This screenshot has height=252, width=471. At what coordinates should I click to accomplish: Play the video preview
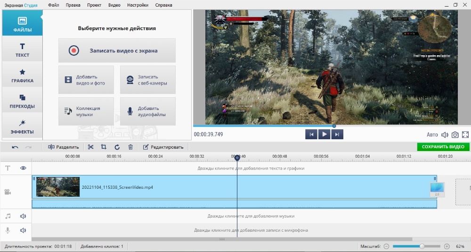point(324,134)
